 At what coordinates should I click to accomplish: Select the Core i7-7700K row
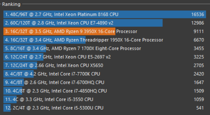52,74
